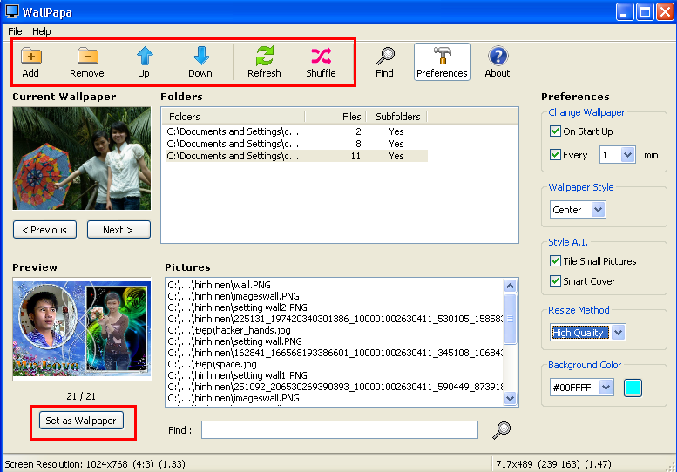Click the WallPapa title bar icon
This screenshot has height=472, width=677.
click(12, 11)
